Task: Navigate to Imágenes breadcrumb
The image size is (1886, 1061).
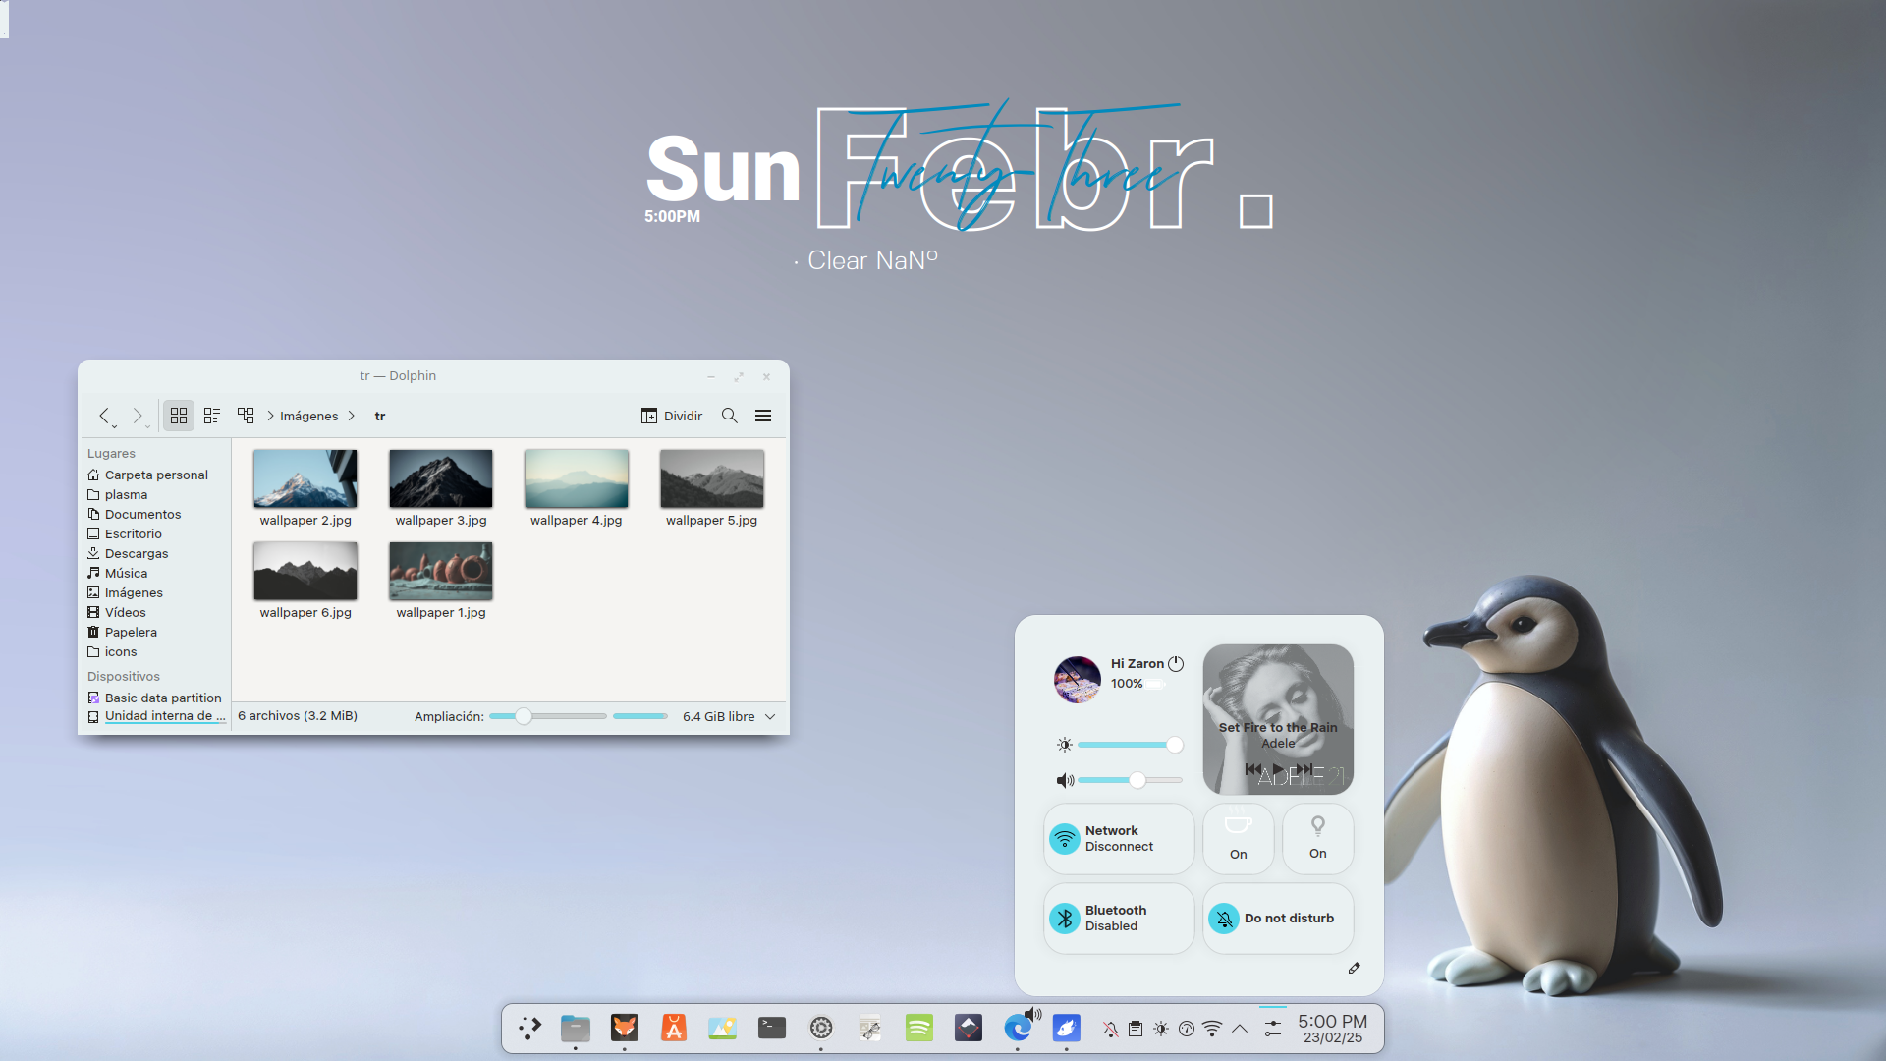Action: [x=308, y=416]
